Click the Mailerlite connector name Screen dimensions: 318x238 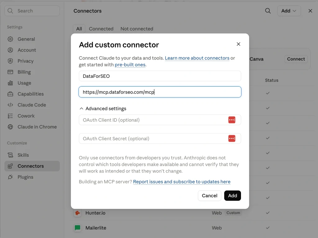96,228
